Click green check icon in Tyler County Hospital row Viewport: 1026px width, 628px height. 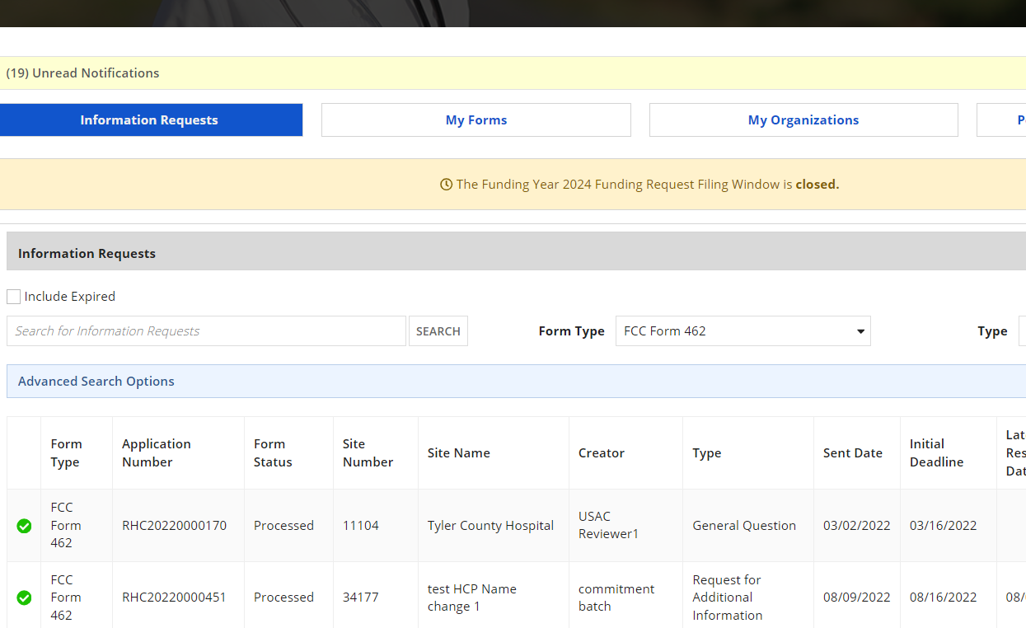pyautogui.click(x=24, y=526)
